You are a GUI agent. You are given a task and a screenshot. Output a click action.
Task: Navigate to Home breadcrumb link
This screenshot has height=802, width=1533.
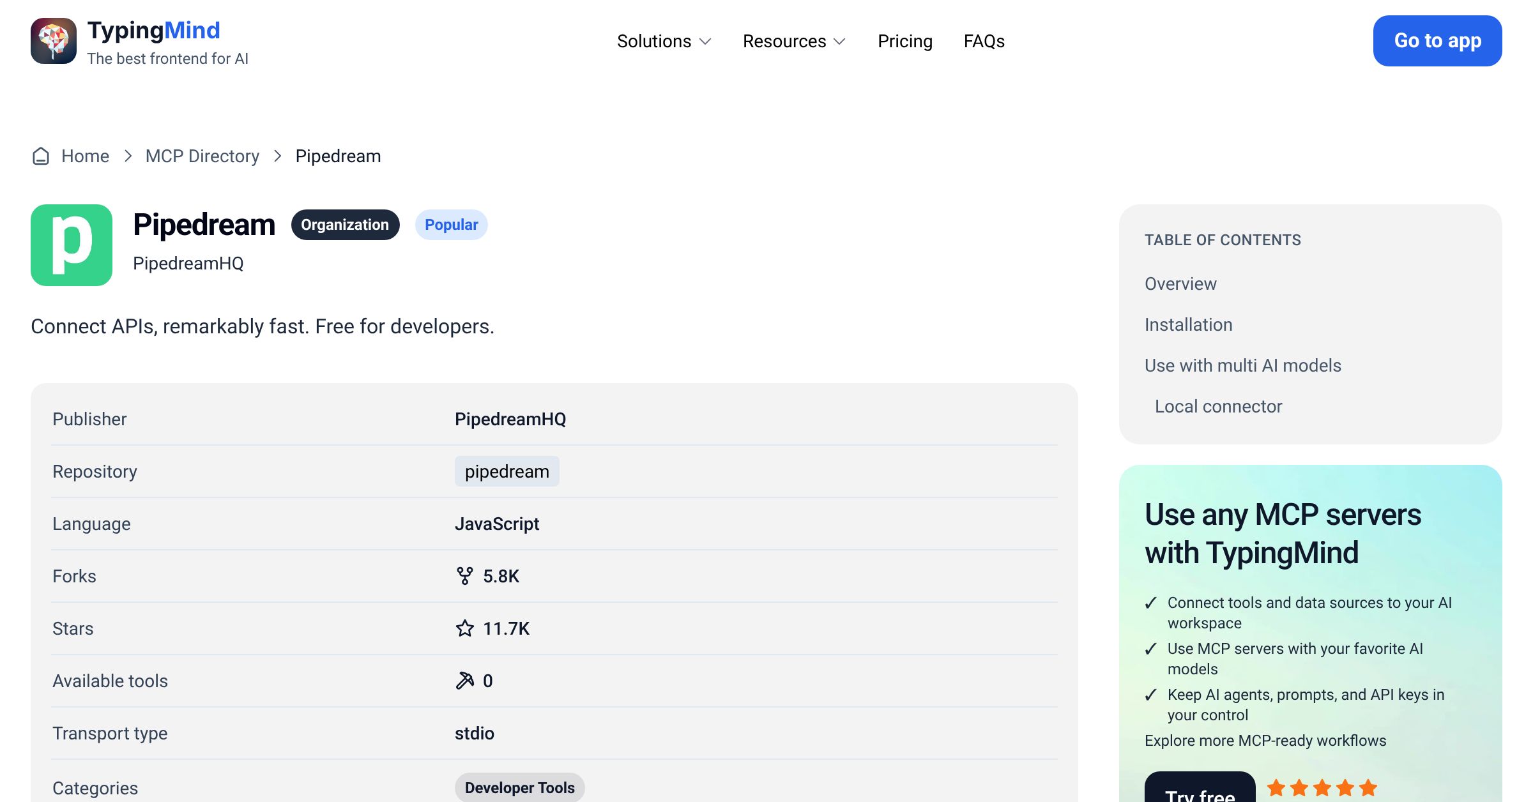[x=86, y=156]
